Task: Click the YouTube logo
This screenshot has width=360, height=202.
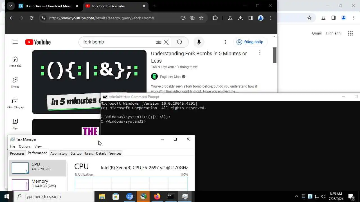Action: pos(38,42)
